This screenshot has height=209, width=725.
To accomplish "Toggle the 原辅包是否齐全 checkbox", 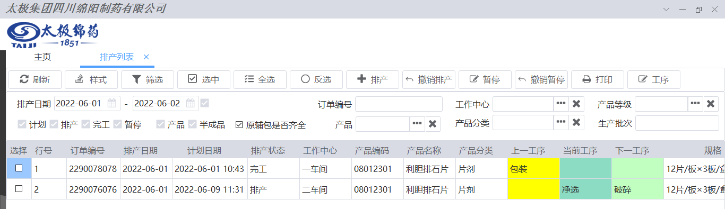I will coord(239,125).
